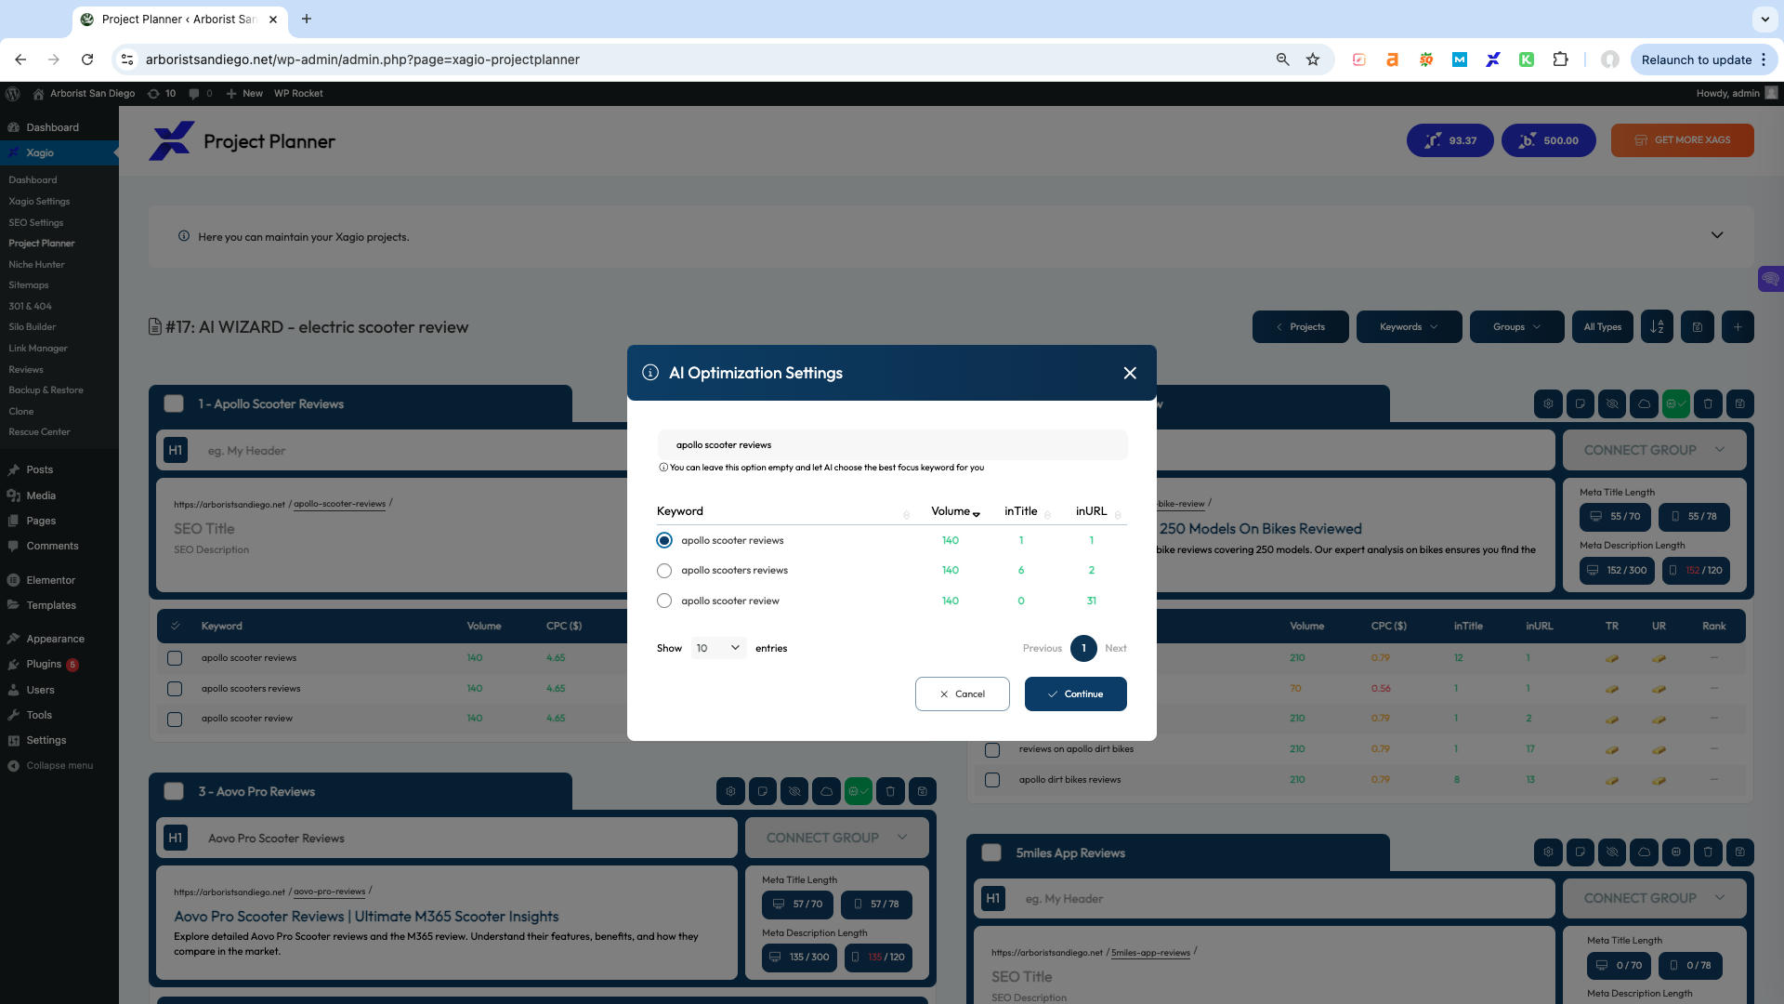Open Rescue Center in Xagio submenu
1784x1004 pixels.
39,432
